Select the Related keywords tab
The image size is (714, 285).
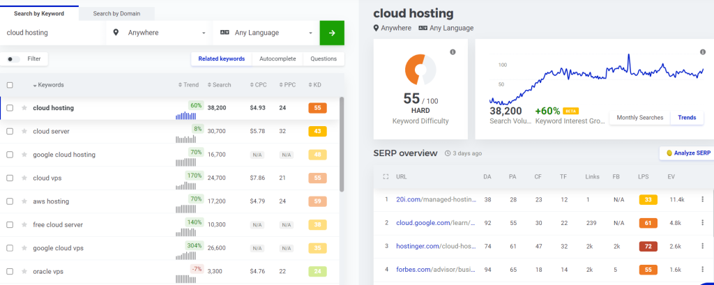(222, 59)
